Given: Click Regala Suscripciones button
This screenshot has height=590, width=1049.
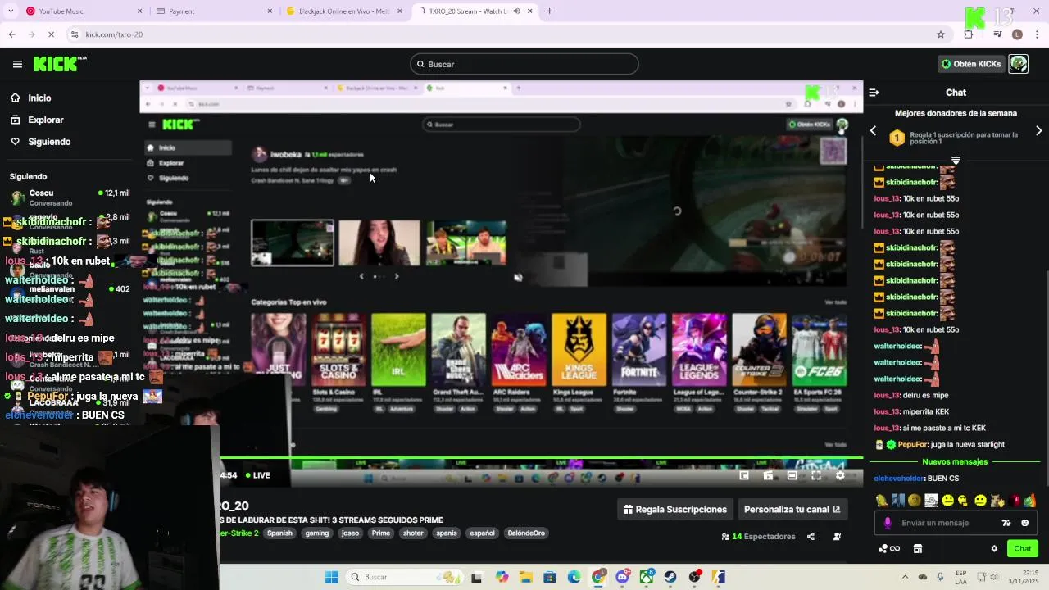Looking at the screenshot, I should pos(675,509).
